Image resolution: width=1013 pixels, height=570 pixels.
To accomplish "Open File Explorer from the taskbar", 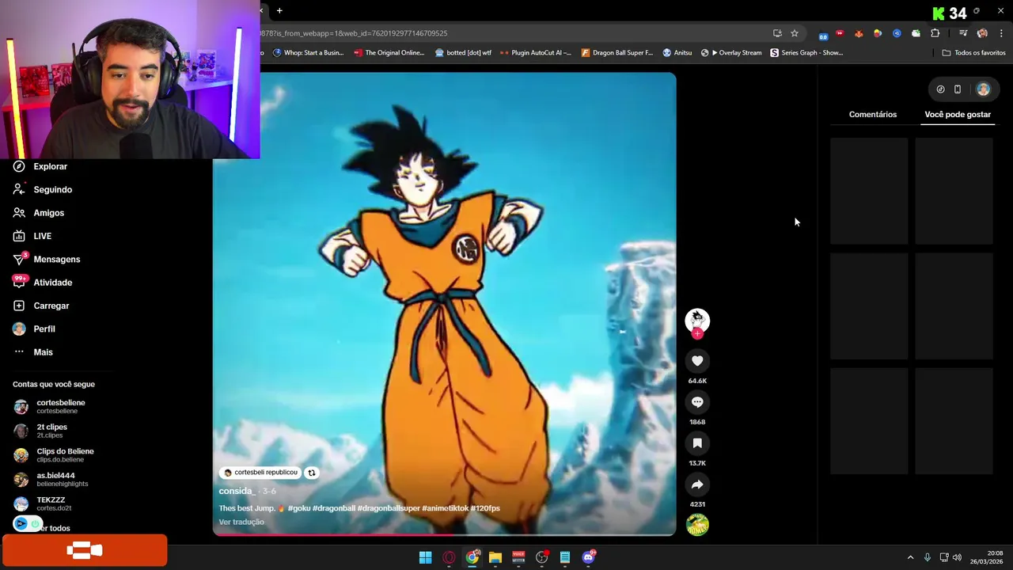I will point(495,557).
